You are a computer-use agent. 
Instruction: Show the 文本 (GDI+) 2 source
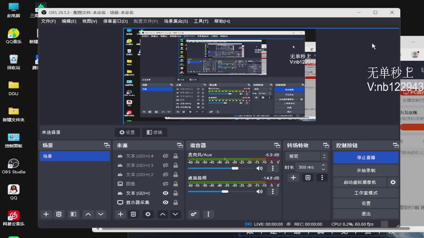pyautogui.click(x=165, y=175)
